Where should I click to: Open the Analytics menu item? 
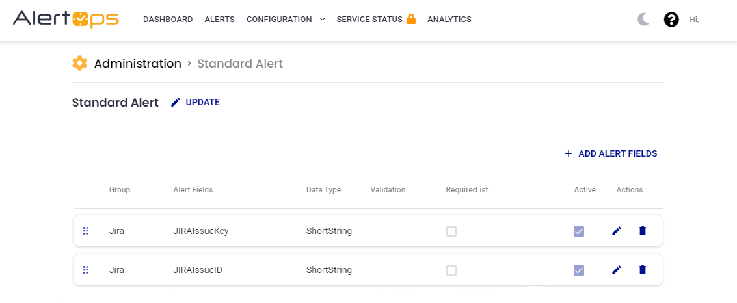[x=449, y=20]
